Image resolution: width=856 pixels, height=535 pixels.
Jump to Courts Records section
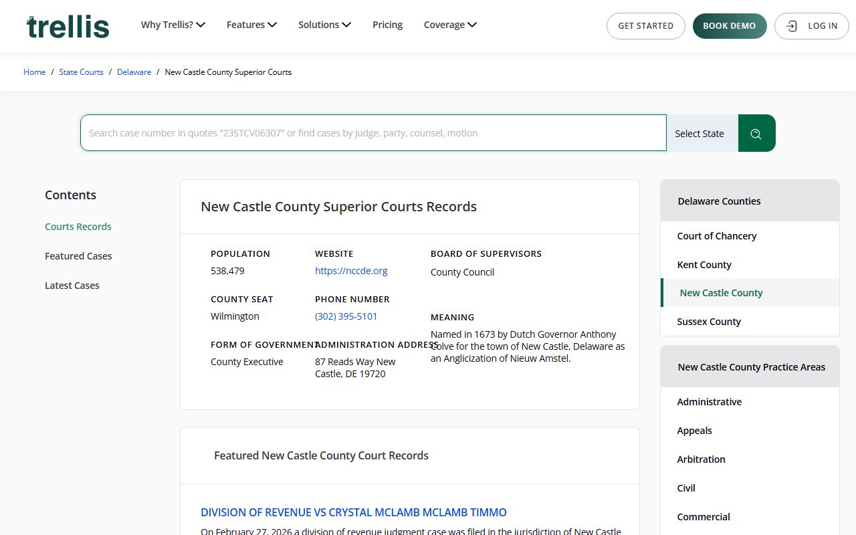click(x=78, y=227)
